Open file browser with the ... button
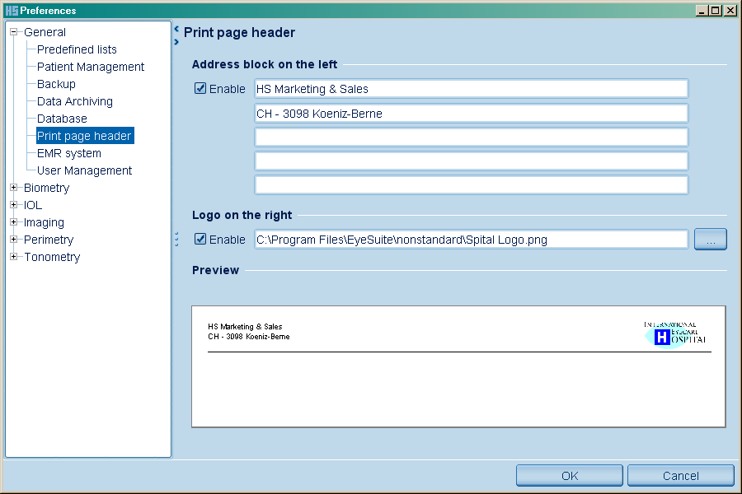The width and height of the screenshot is (742, 494). (x=710, y=240)
